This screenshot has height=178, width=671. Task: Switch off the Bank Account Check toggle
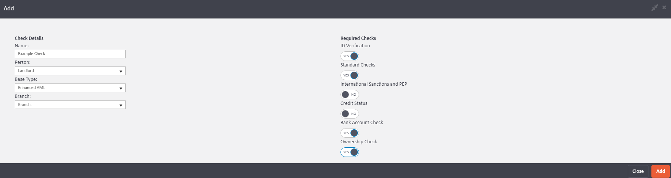350,133
